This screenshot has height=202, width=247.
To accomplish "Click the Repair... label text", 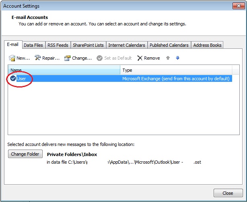I will [51, 58].
